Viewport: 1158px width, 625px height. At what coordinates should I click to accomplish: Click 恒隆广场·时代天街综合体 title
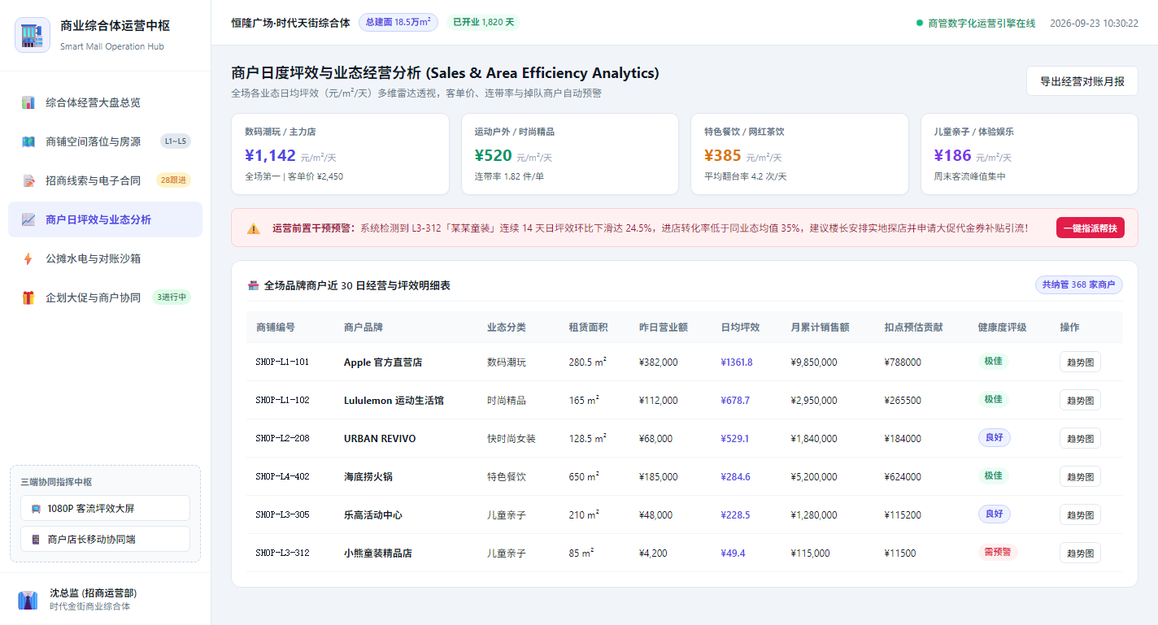[x=290, y=23]
